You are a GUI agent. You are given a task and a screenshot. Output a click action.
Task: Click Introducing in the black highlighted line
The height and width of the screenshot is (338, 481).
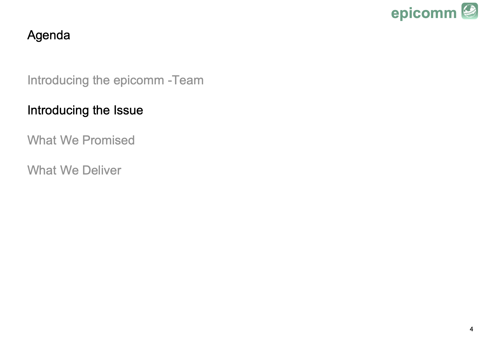[58, 111]
